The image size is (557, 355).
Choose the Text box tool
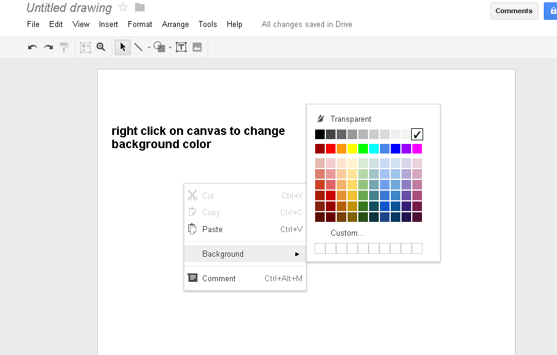(x=181, y=47)
